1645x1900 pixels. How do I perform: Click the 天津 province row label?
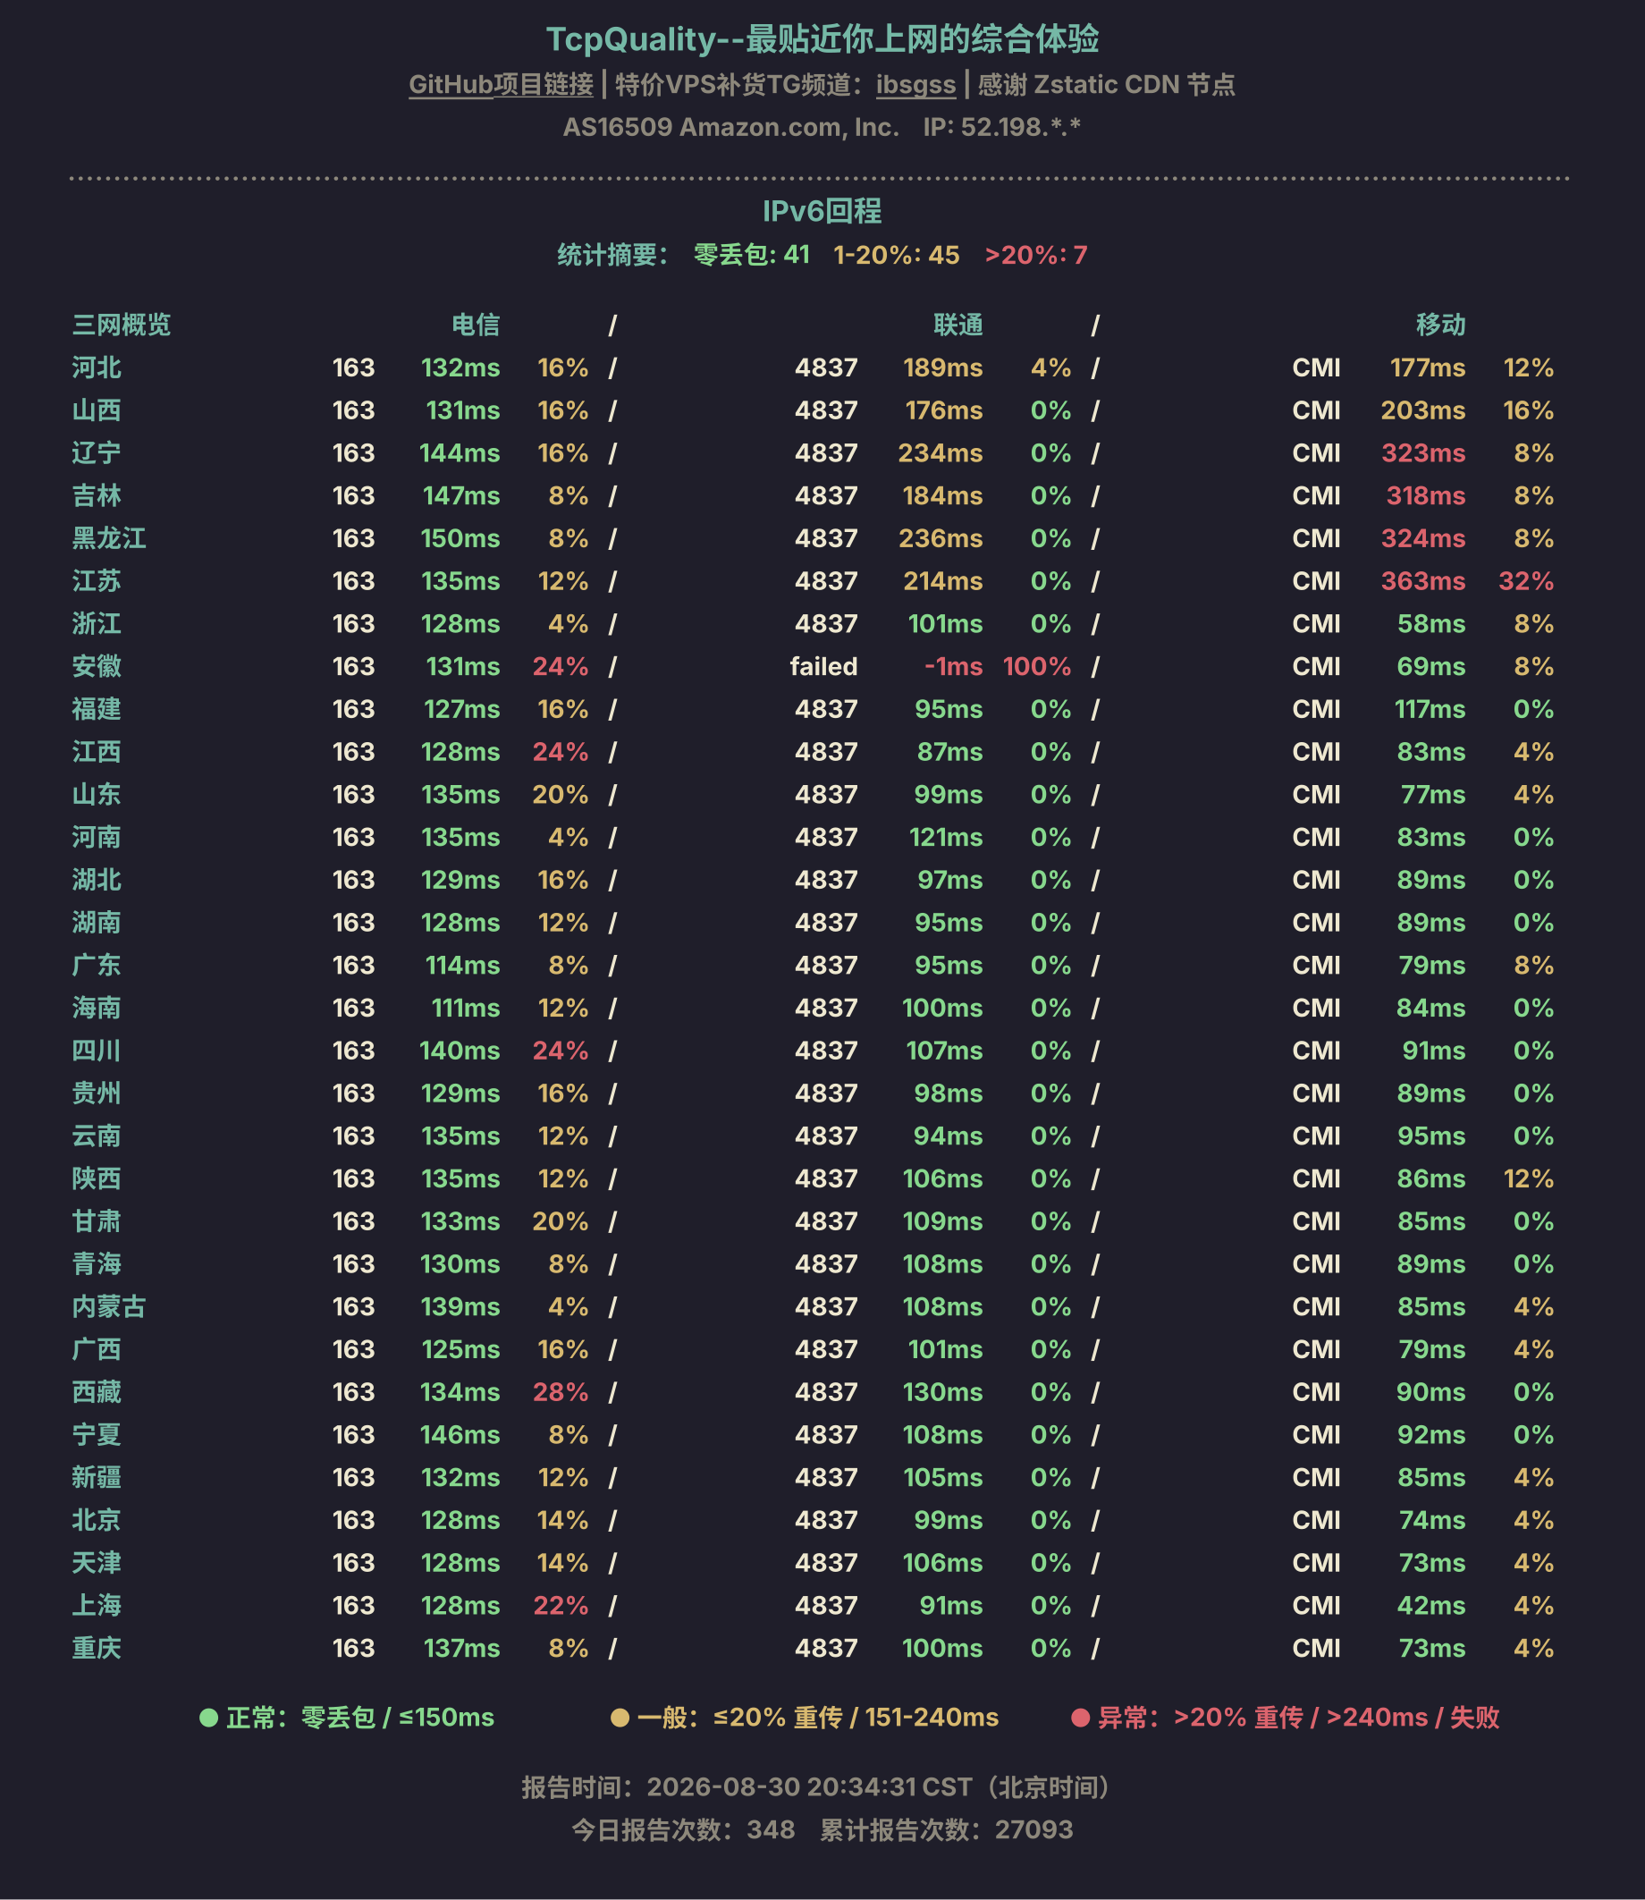coord(97,1562)
